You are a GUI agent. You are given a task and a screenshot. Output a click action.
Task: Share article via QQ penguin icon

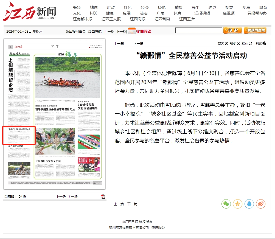[x=249, y=204]
